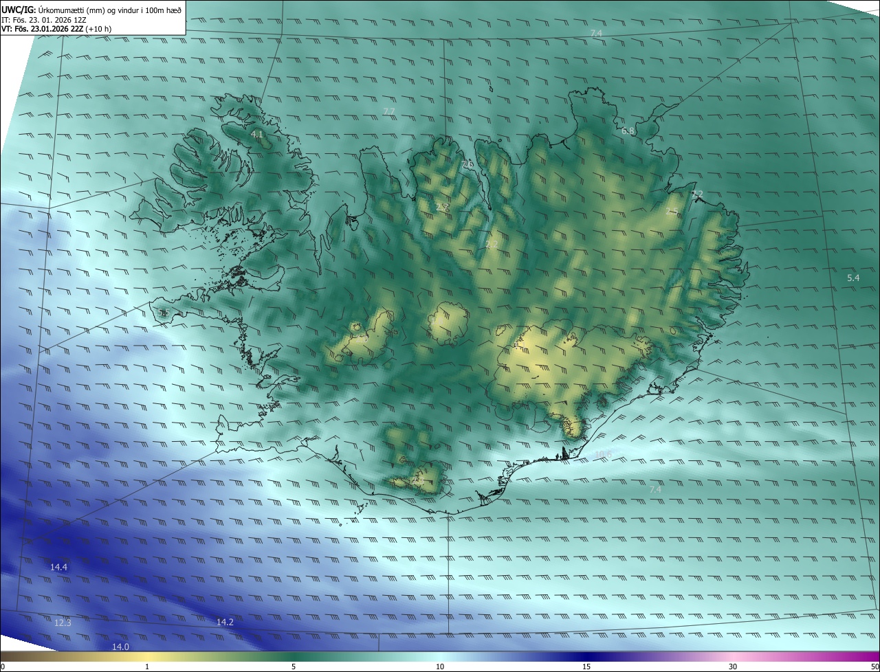The height and width of the screenshot is (672, 880).
Task: Click the colour scale tick labelled 5
Action: point(294,667)
